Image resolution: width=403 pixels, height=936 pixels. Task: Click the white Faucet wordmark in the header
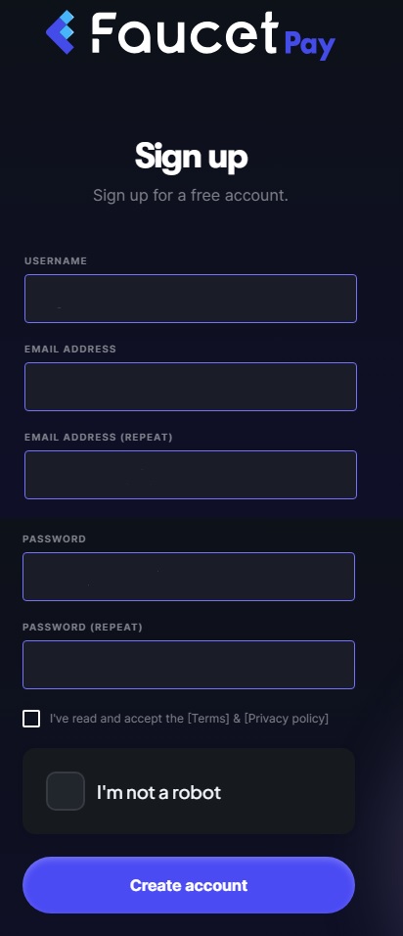[185, 33]
